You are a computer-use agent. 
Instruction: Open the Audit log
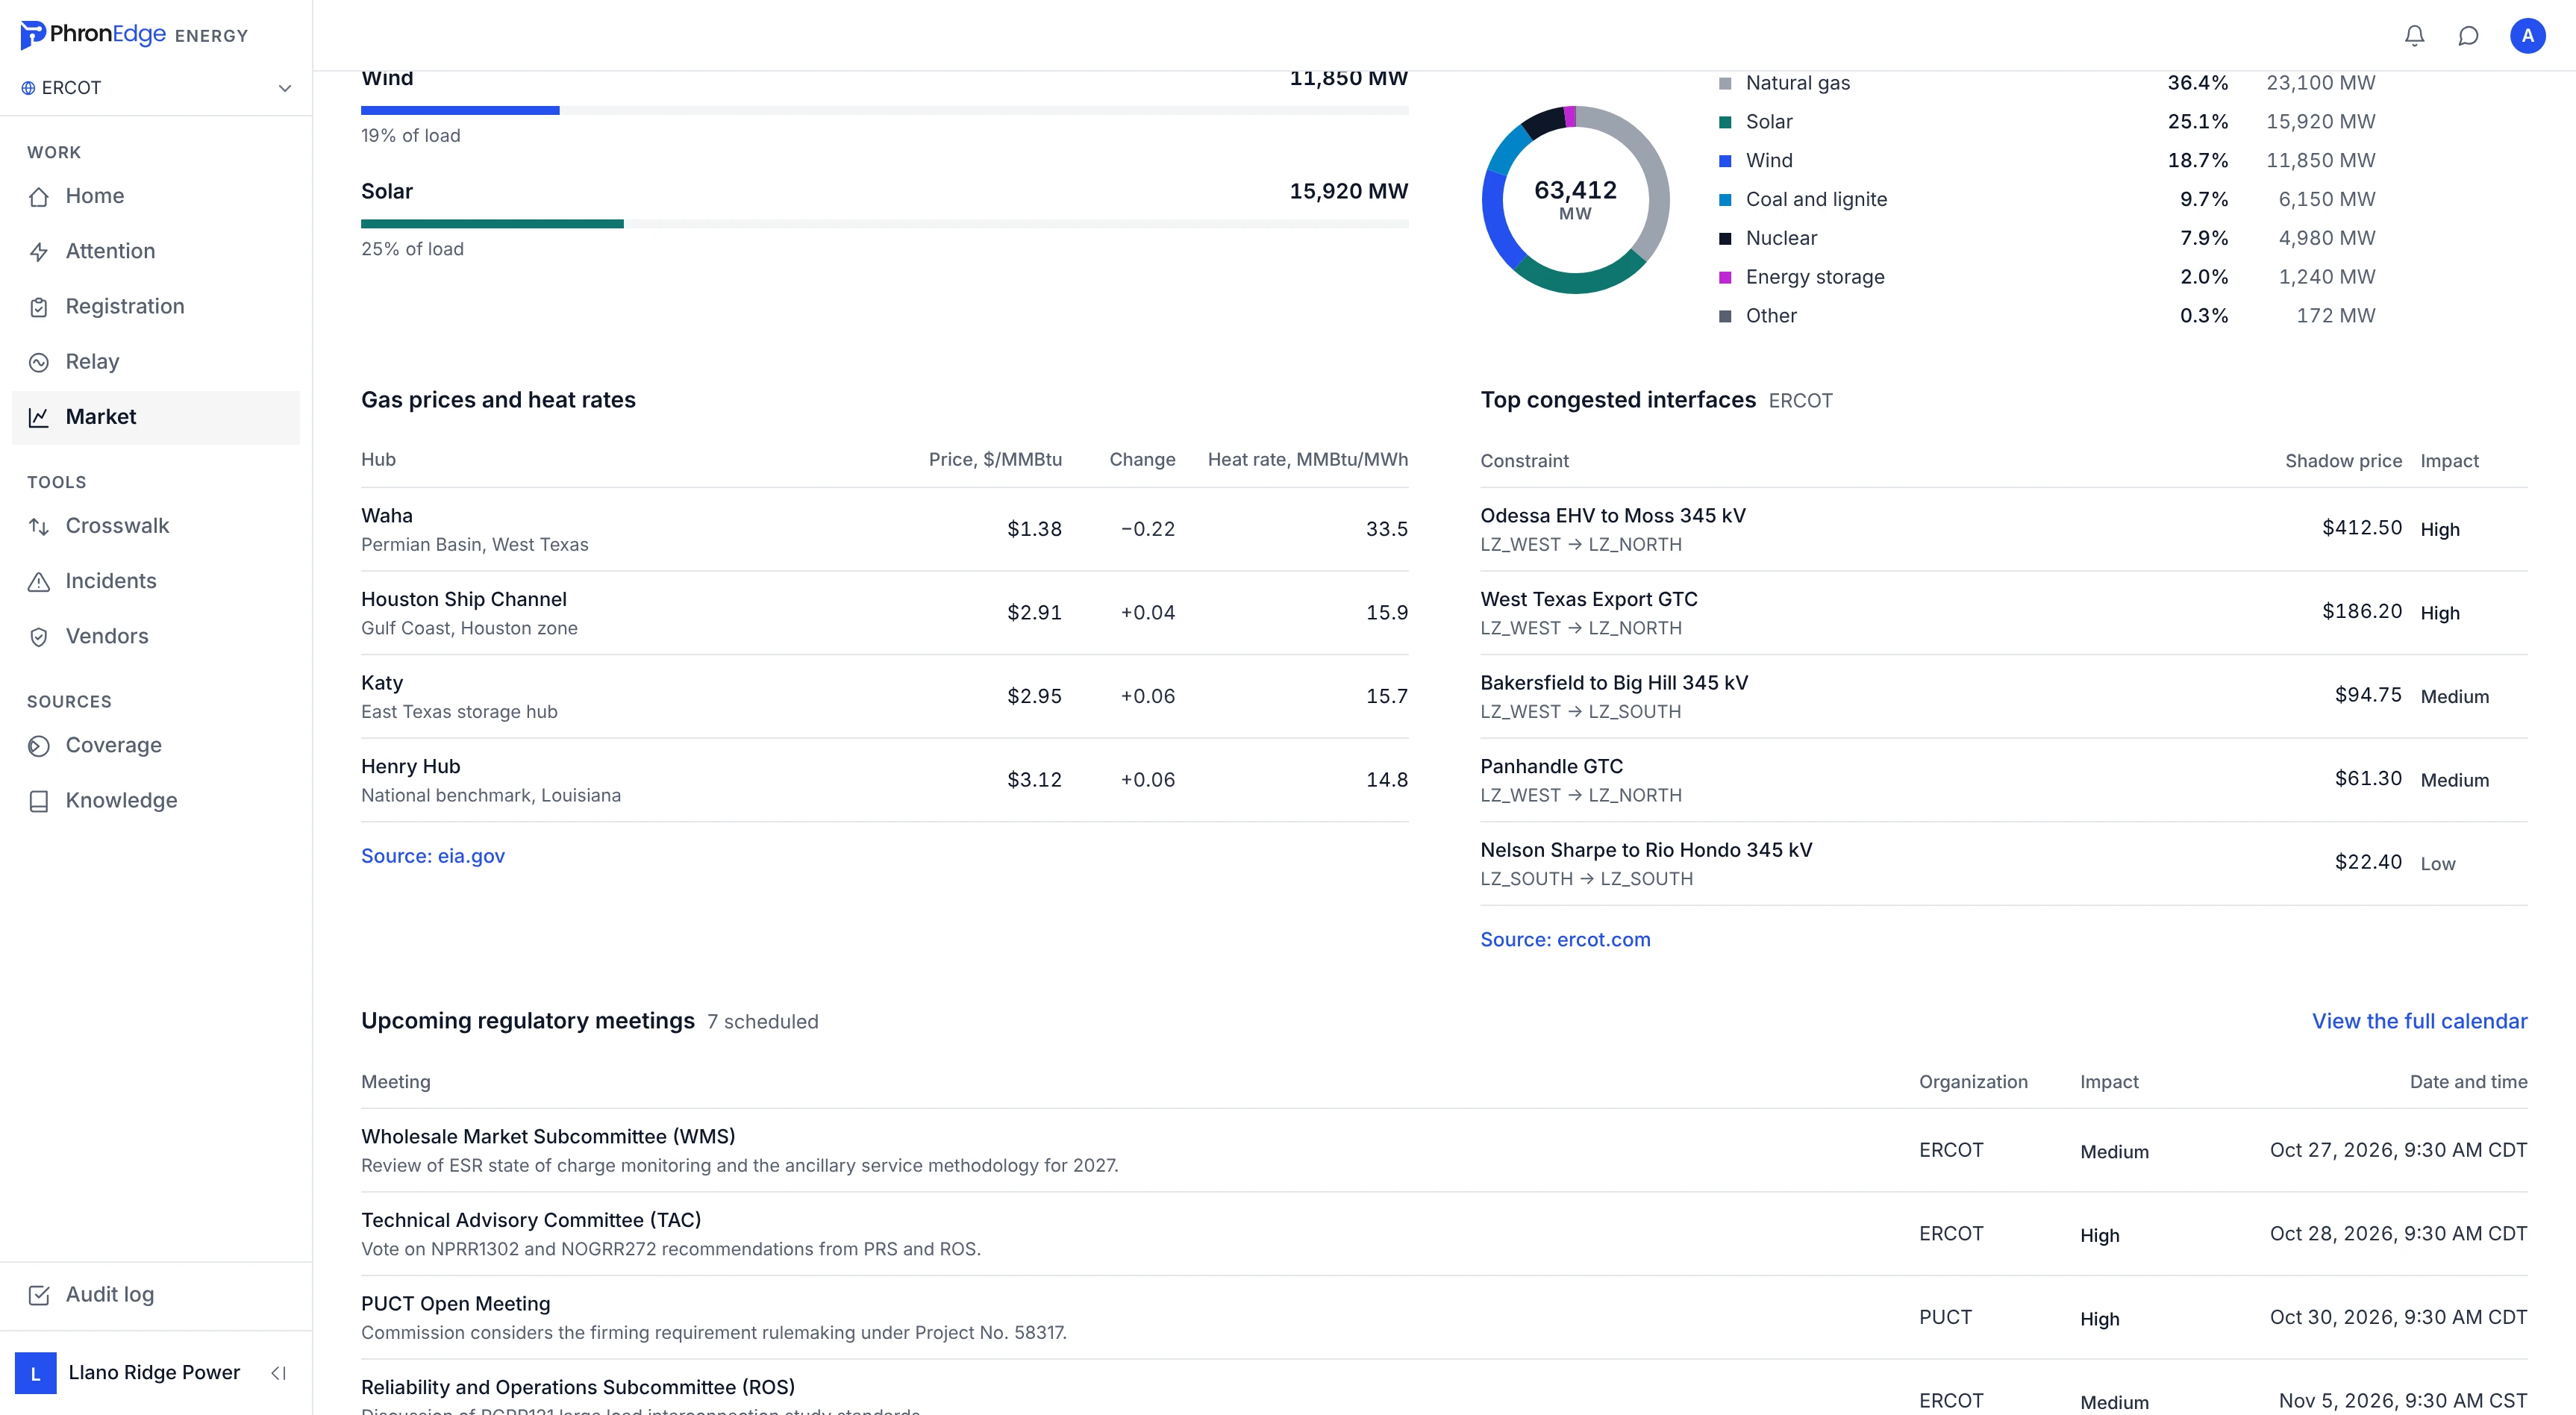pyautogui.click(x=156, y=1295)
